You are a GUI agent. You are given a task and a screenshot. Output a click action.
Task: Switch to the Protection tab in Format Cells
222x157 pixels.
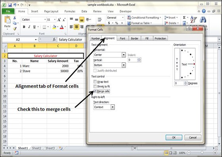click(x=160, y=39)
